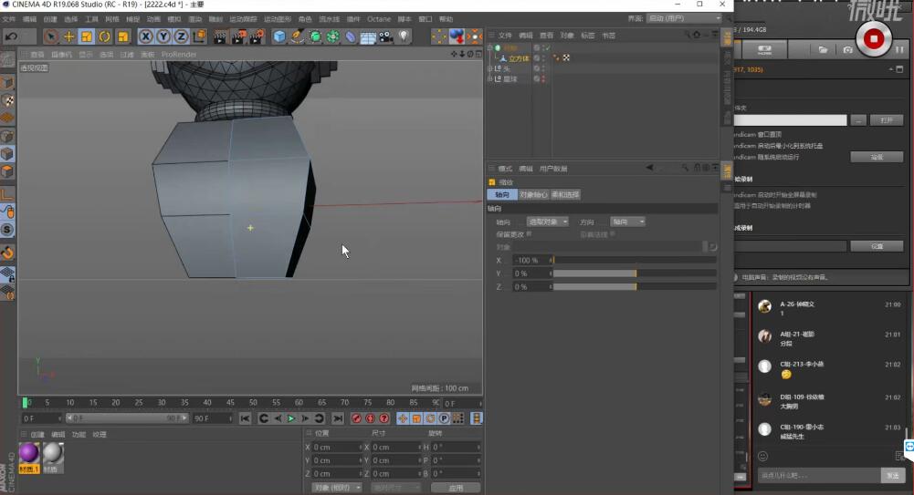Click the Undo arrow icon
Screen dimensions: 914x495
(11, 36)
